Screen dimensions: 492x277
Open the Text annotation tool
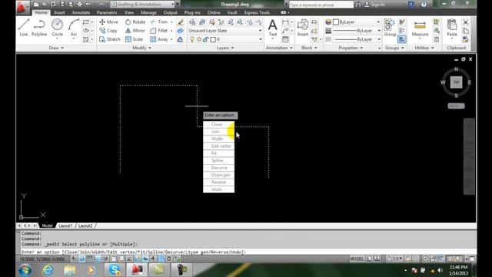(x=273, y=28)
